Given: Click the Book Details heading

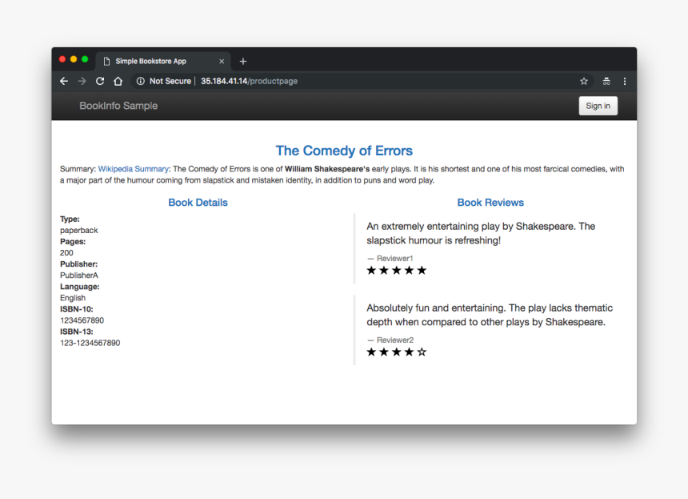Looking at the screenshot, I should (x=198, y=203).
